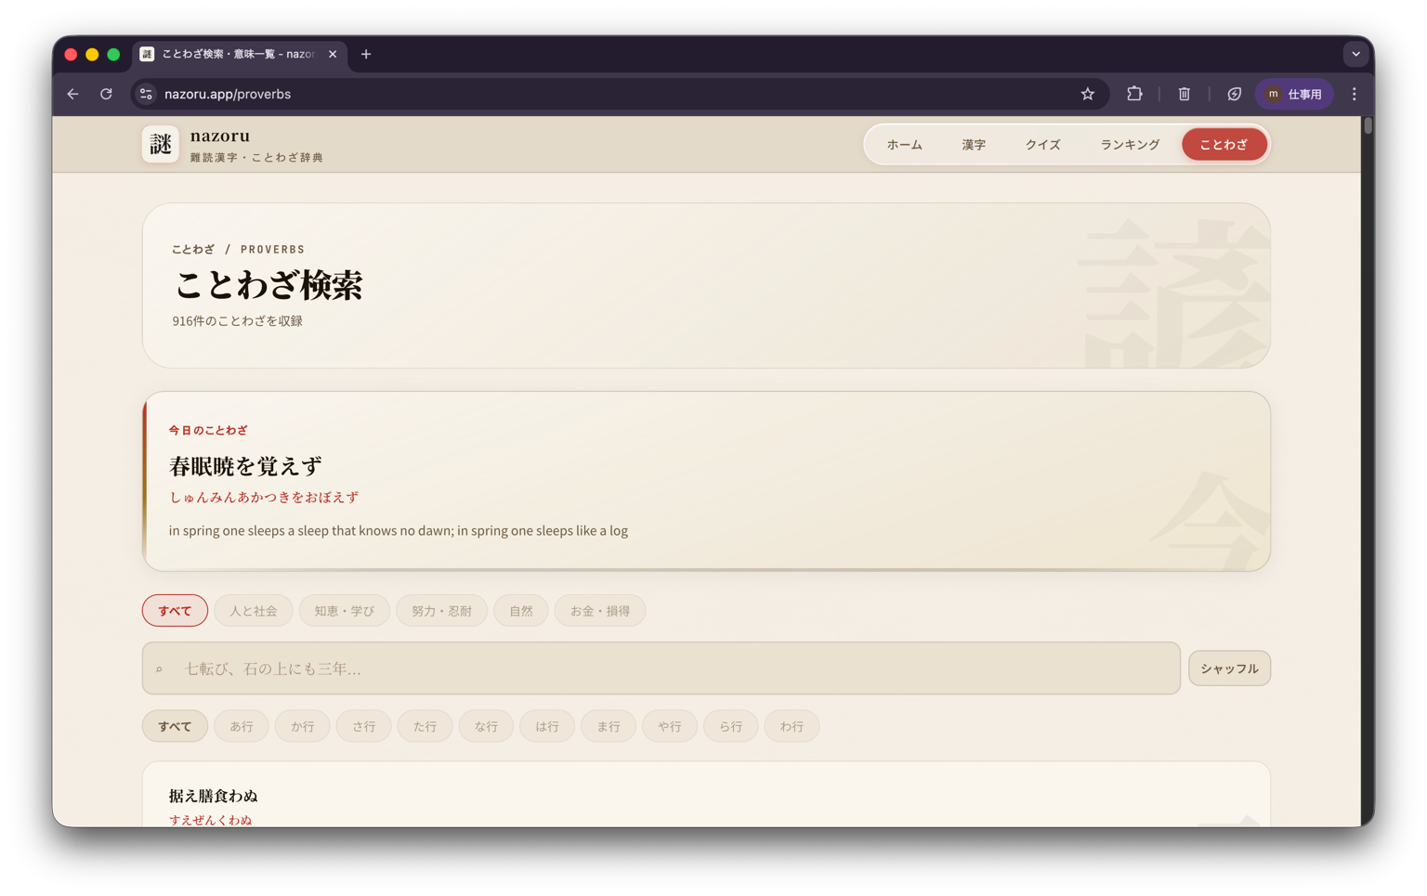Click the magnifier icon in search box
Image resolution: width=1427 pixels, height=896 pixels.
160,669
